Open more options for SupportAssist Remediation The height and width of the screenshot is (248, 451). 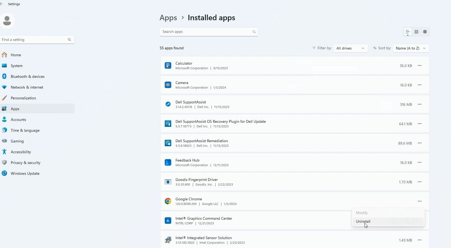tap(420, 143)
